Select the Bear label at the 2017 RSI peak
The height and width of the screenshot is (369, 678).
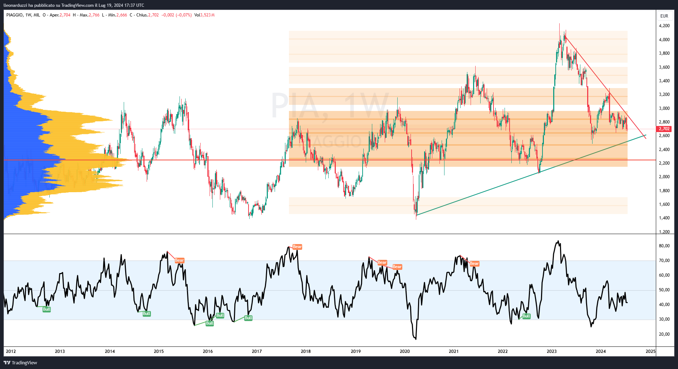(298, 247)
